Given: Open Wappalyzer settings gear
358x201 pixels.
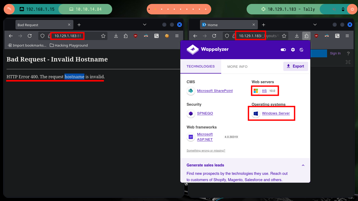Looking at the screenshot, I should 293,49.
